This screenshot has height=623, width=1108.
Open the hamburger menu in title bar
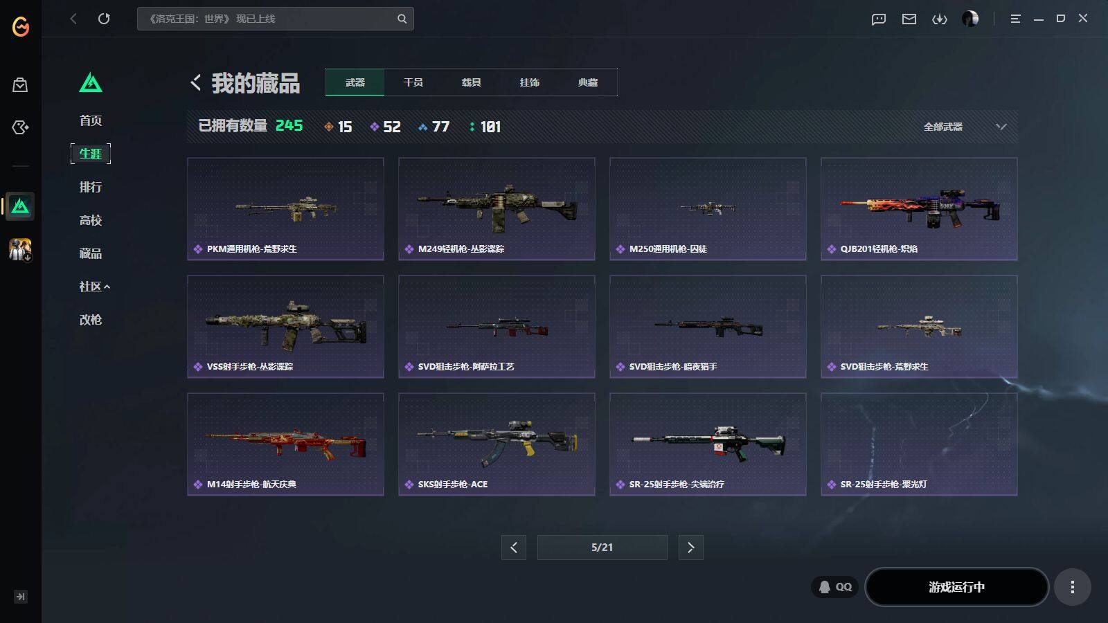click(1015, 19)
